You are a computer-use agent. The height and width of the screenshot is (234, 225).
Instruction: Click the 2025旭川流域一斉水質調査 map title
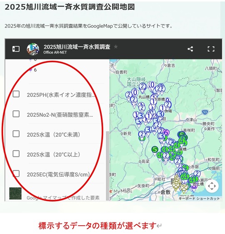[77, 47]
